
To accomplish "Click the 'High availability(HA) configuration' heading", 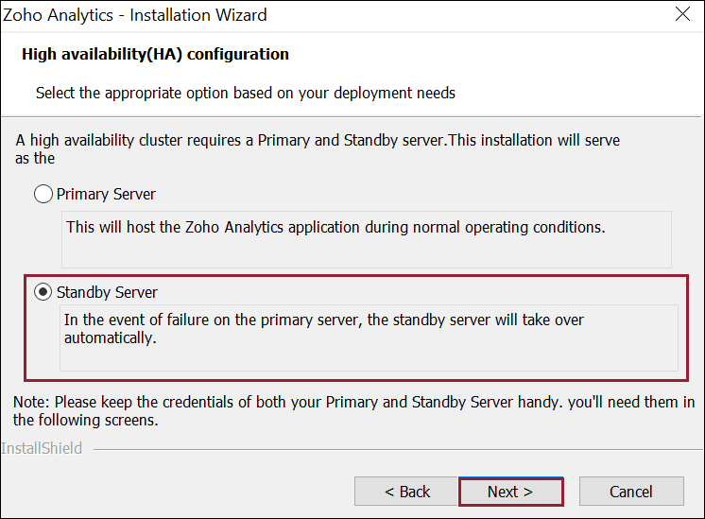I will pyautogui.click(x=155, y=55).
